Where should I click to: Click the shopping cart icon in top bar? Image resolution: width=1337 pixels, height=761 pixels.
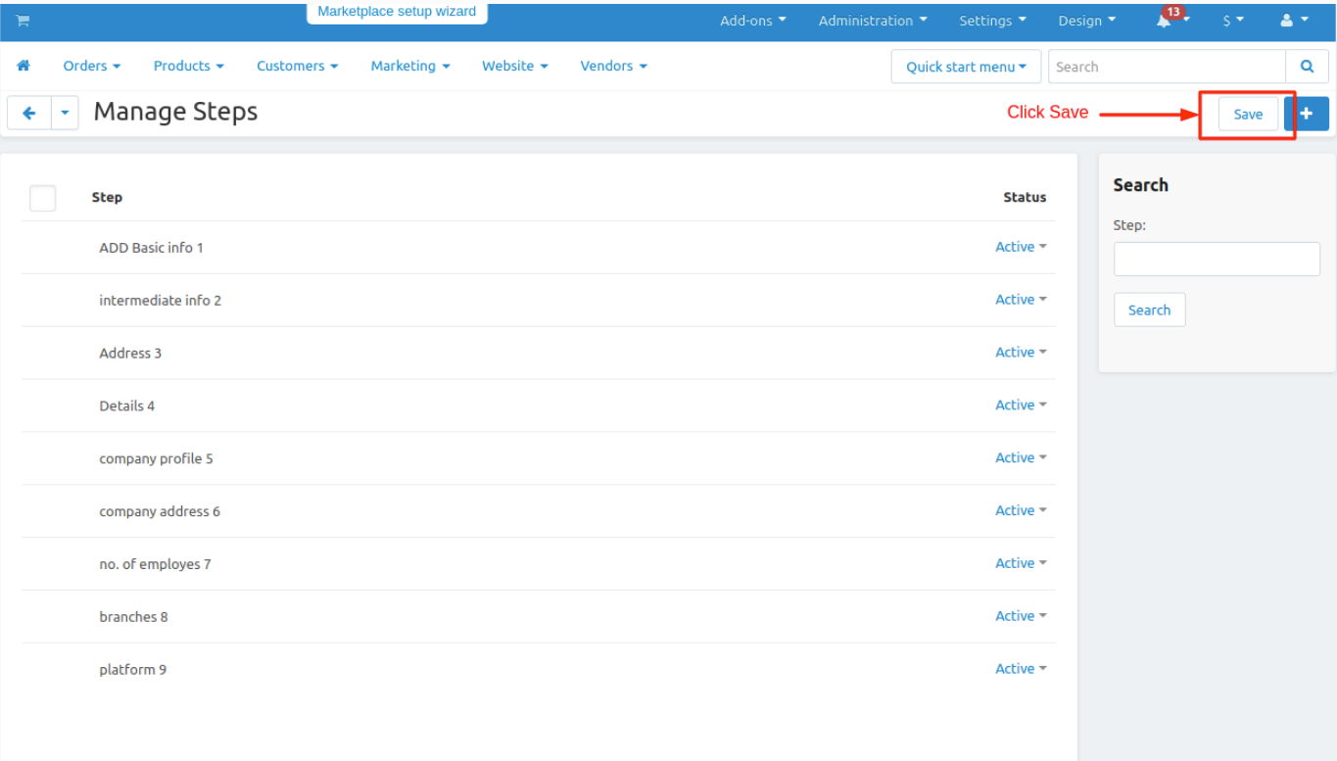coord(23,21)
